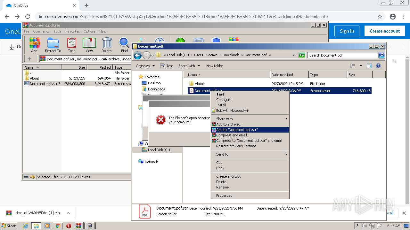
Task: Open the Chrome profile icon
Action: coord(393,17)
